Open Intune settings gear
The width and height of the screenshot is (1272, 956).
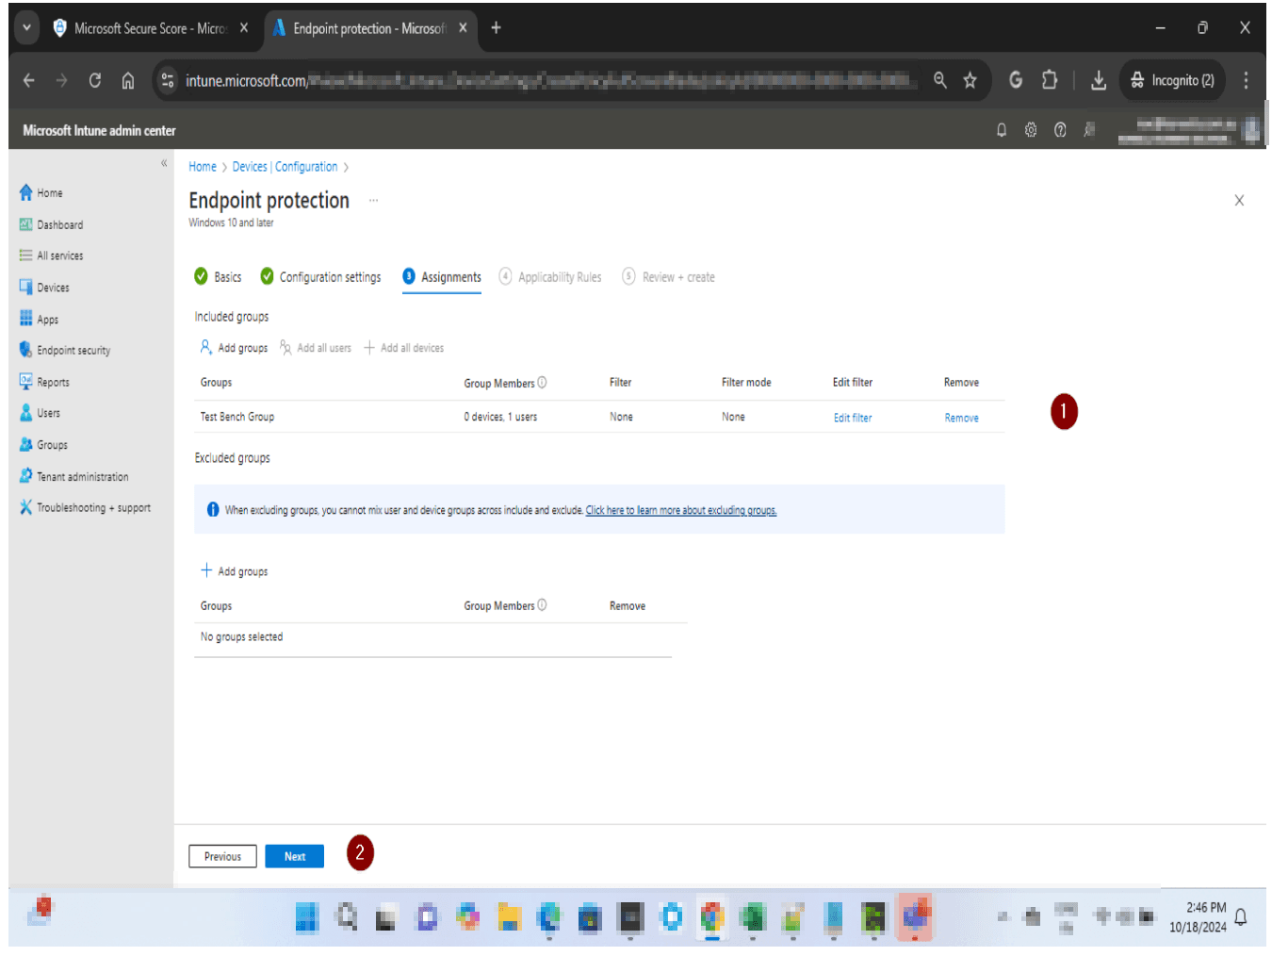pyautogui.click(x=1031, y=130)
